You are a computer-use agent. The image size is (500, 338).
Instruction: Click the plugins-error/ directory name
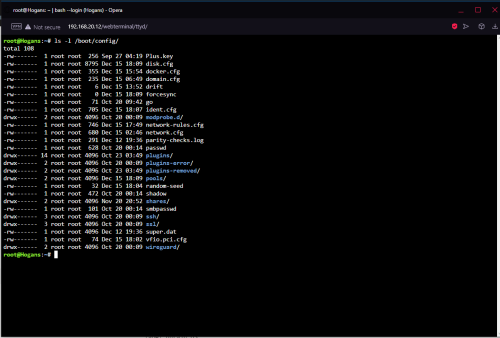tap(169, 163)
